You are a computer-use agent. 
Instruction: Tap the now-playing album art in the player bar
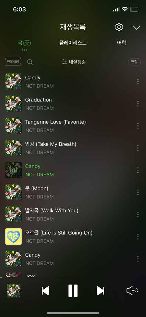pos(14,290)
